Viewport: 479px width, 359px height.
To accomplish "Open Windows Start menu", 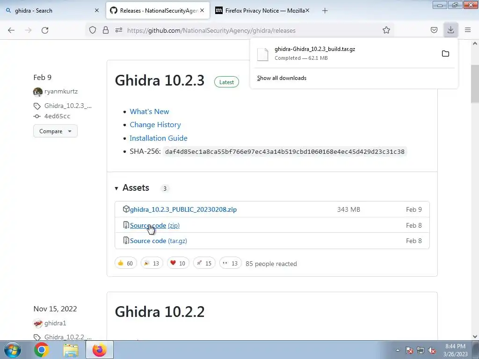I will [12, 350].
